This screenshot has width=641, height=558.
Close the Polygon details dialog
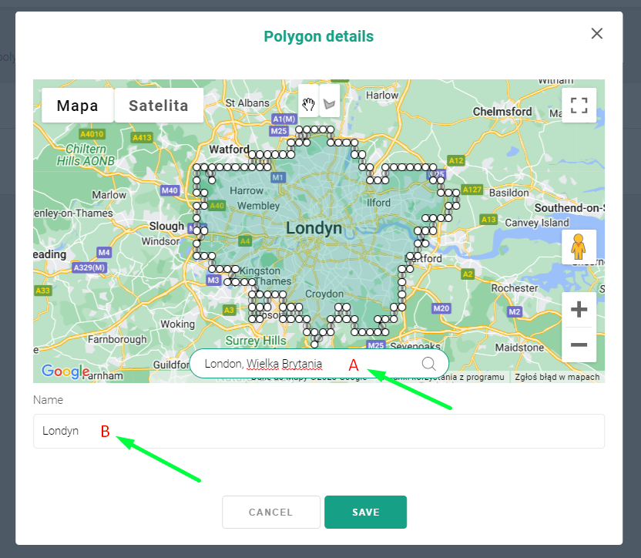pyautogui.click(x=597, y=34)
